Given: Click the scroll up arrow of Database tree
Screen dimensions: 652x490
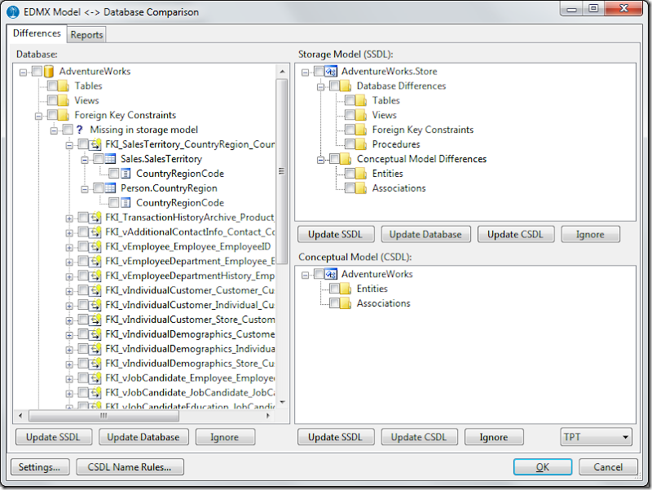Looking at the screenshot, I should click(x=282, y=72).
